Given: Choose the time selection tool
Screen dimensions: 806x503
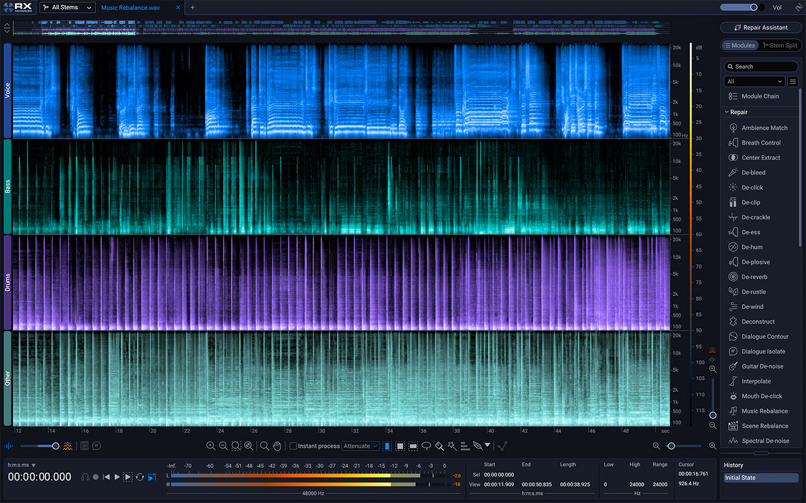Looking at the screenshot, I should [387, 446].
